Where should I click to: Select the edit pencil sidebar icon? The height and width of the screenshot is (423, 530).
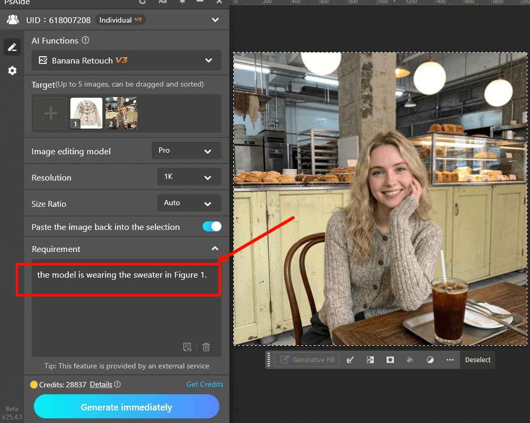point(12,47)
